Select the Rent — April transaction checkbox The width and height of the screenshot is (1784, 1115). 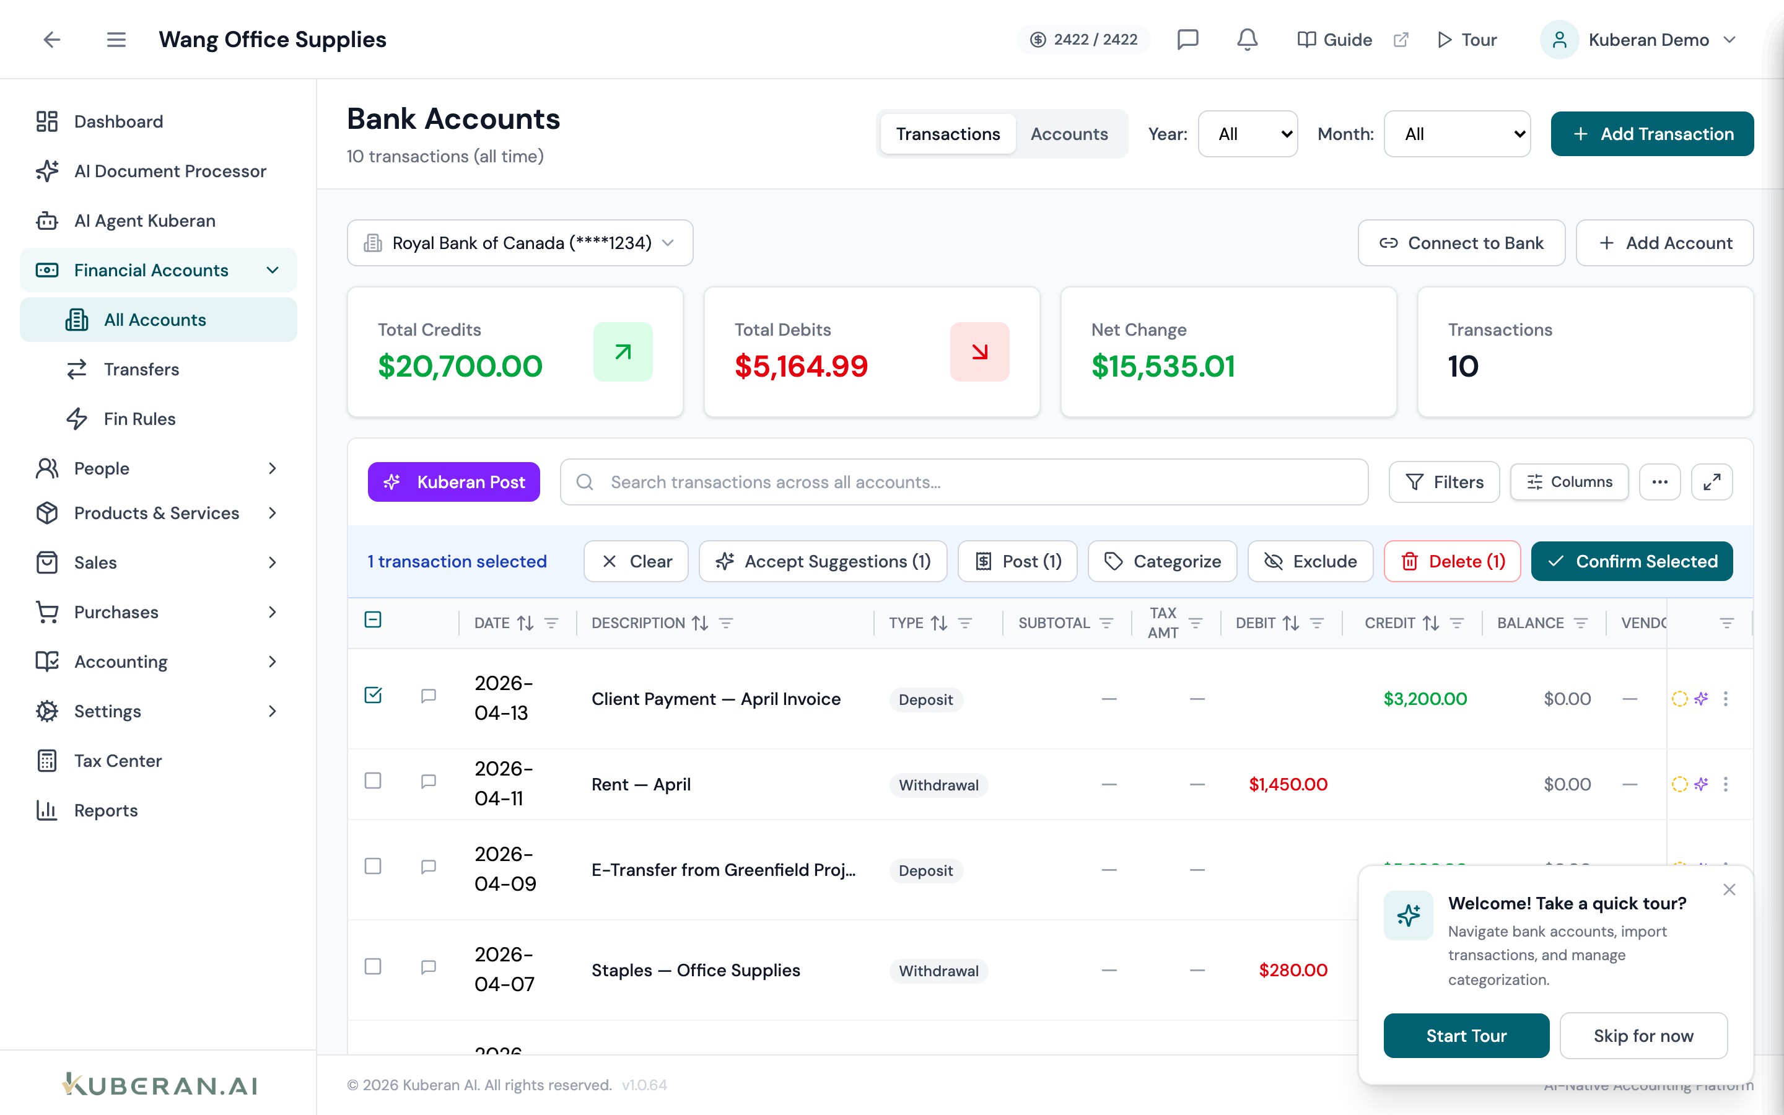(373, 780)
